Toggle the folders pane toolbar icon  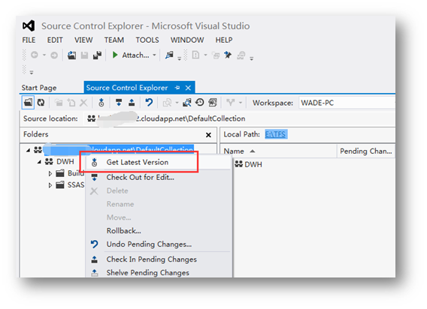click(x=28, y=103)
